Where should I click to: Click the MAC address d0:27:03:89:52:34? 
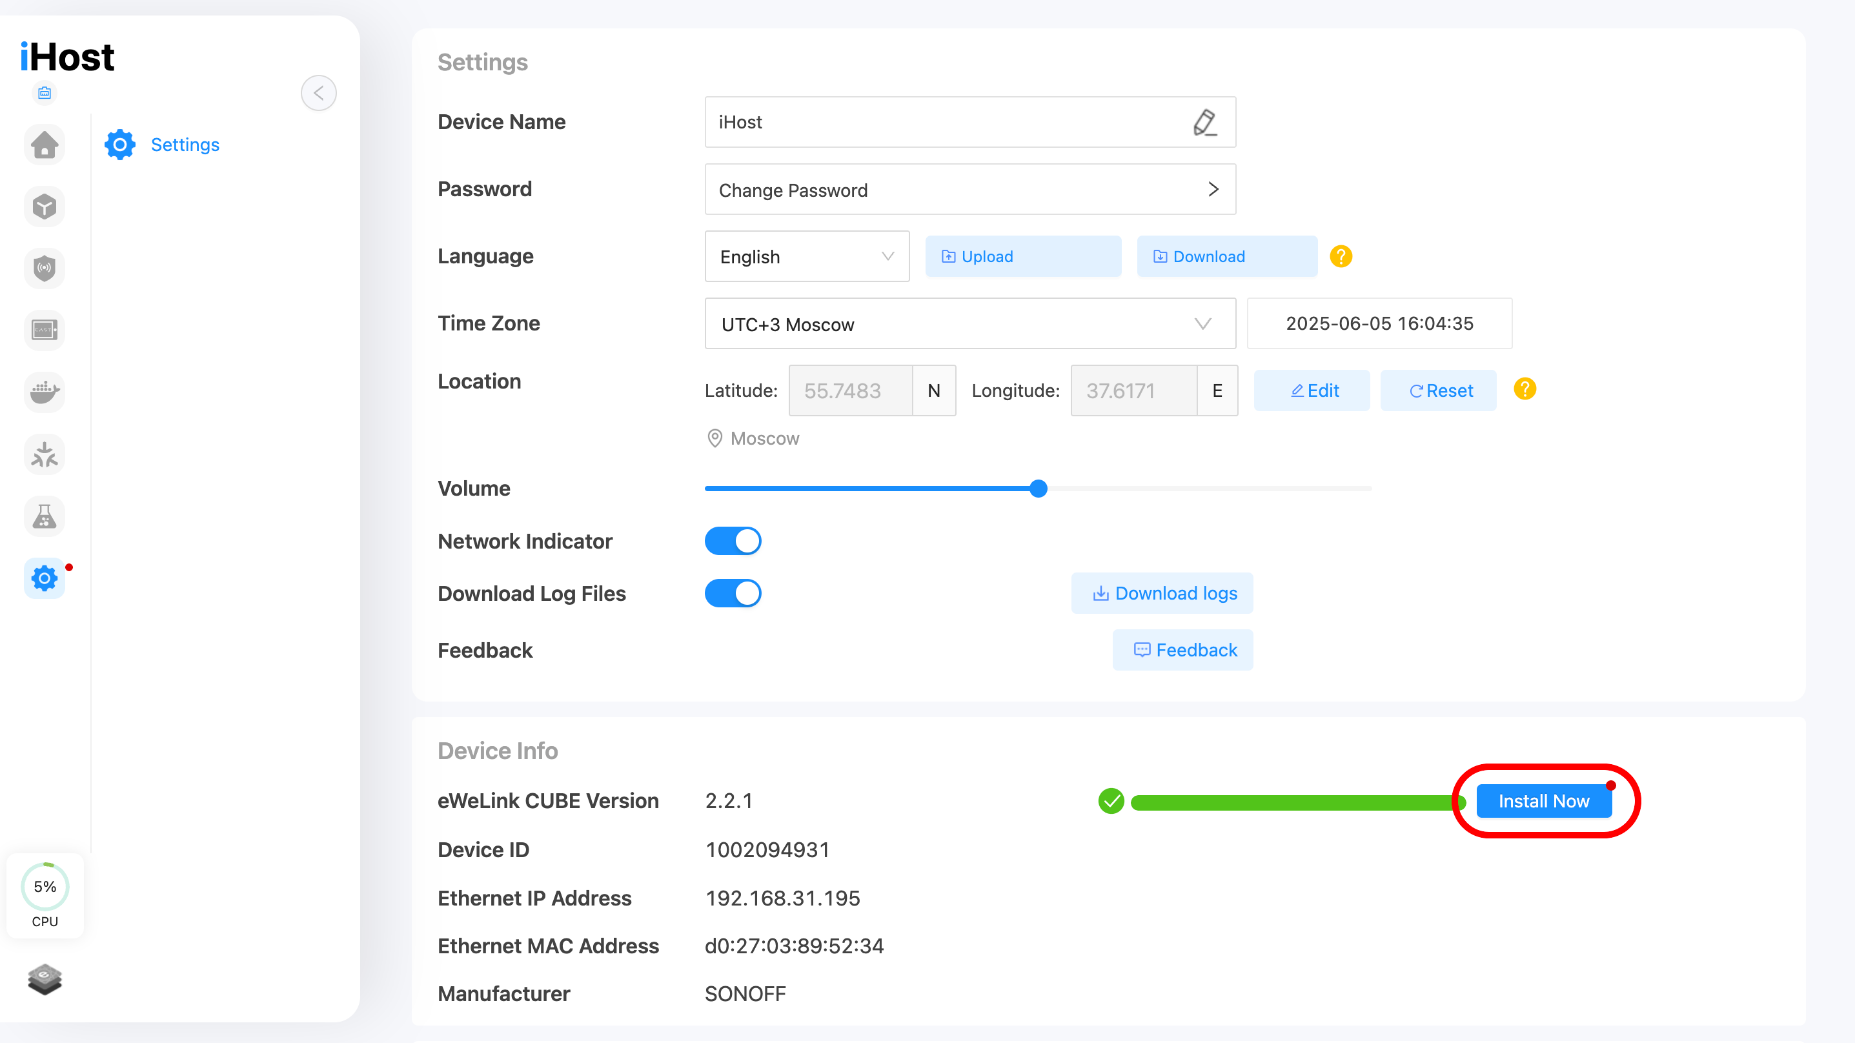(x=793, y=946)
